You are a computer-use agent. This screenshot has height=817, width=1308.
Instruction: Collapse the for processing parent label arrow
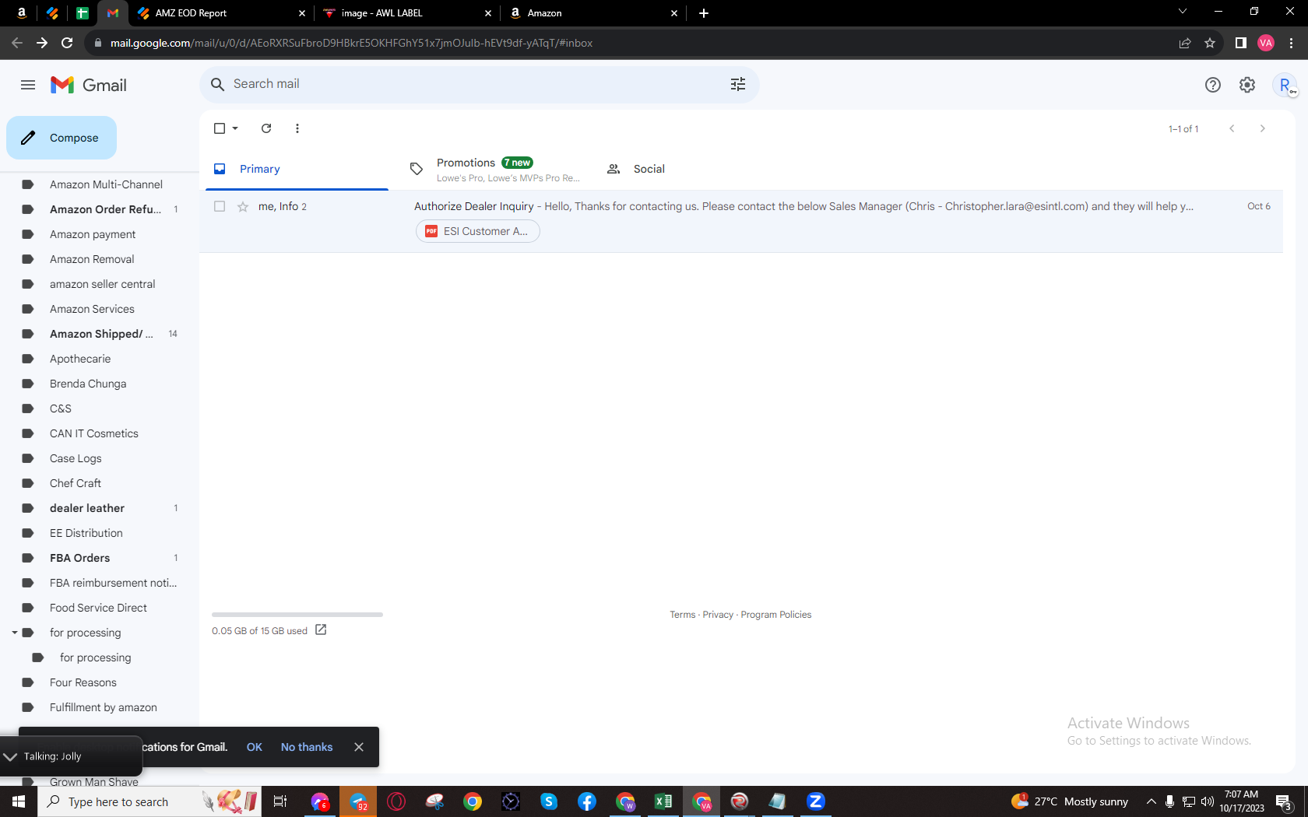pos(15,633)
